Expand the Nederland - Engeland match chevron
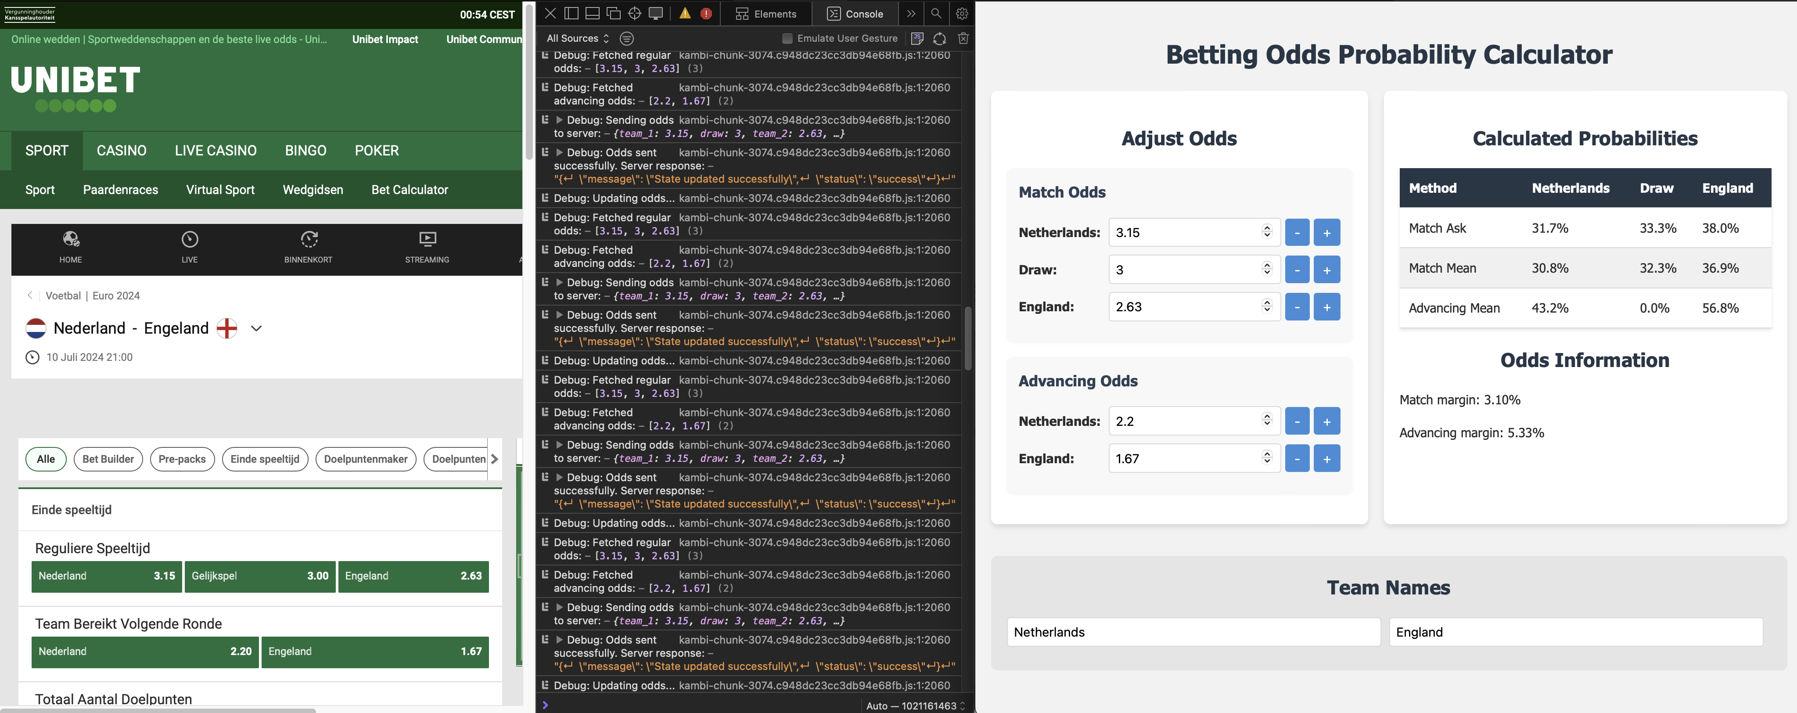 point(256,328)
